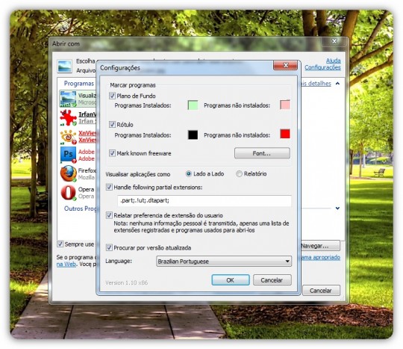This screenshot has width=403, height=349.
Task: Click the Version 1.10 x86 label
Action: point(126,282)
